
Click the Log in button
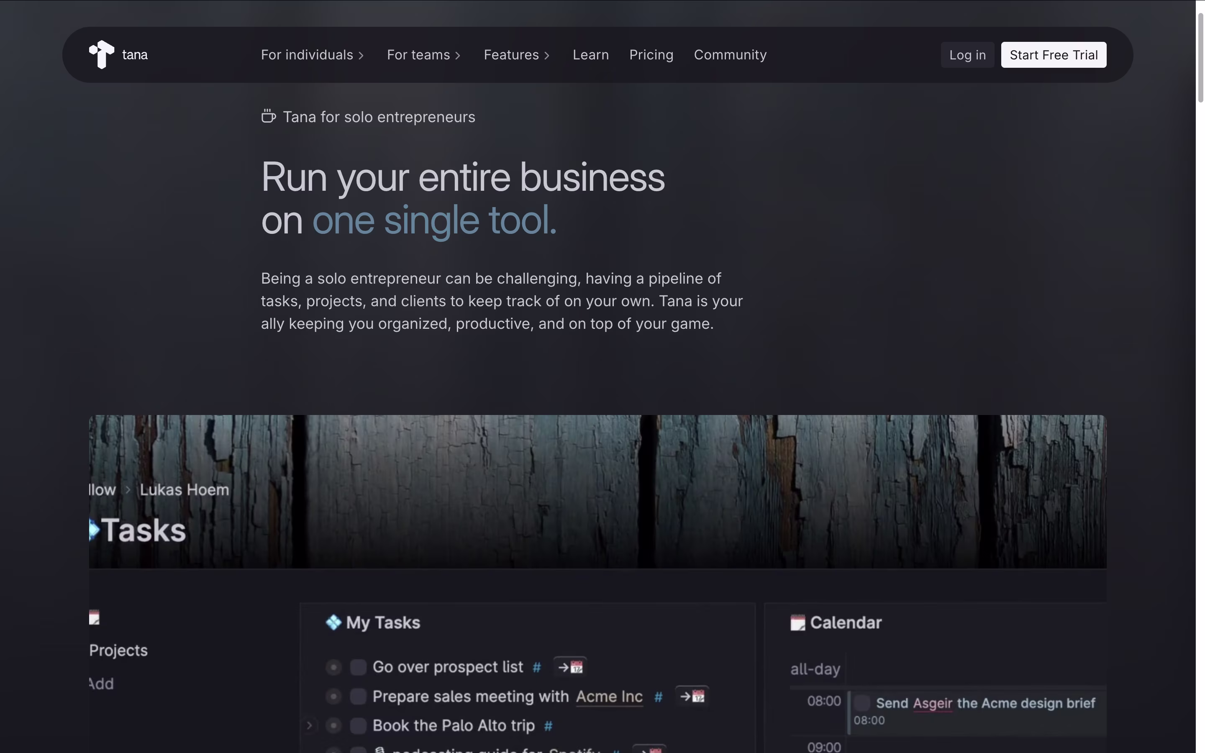(x=967, y=55)
